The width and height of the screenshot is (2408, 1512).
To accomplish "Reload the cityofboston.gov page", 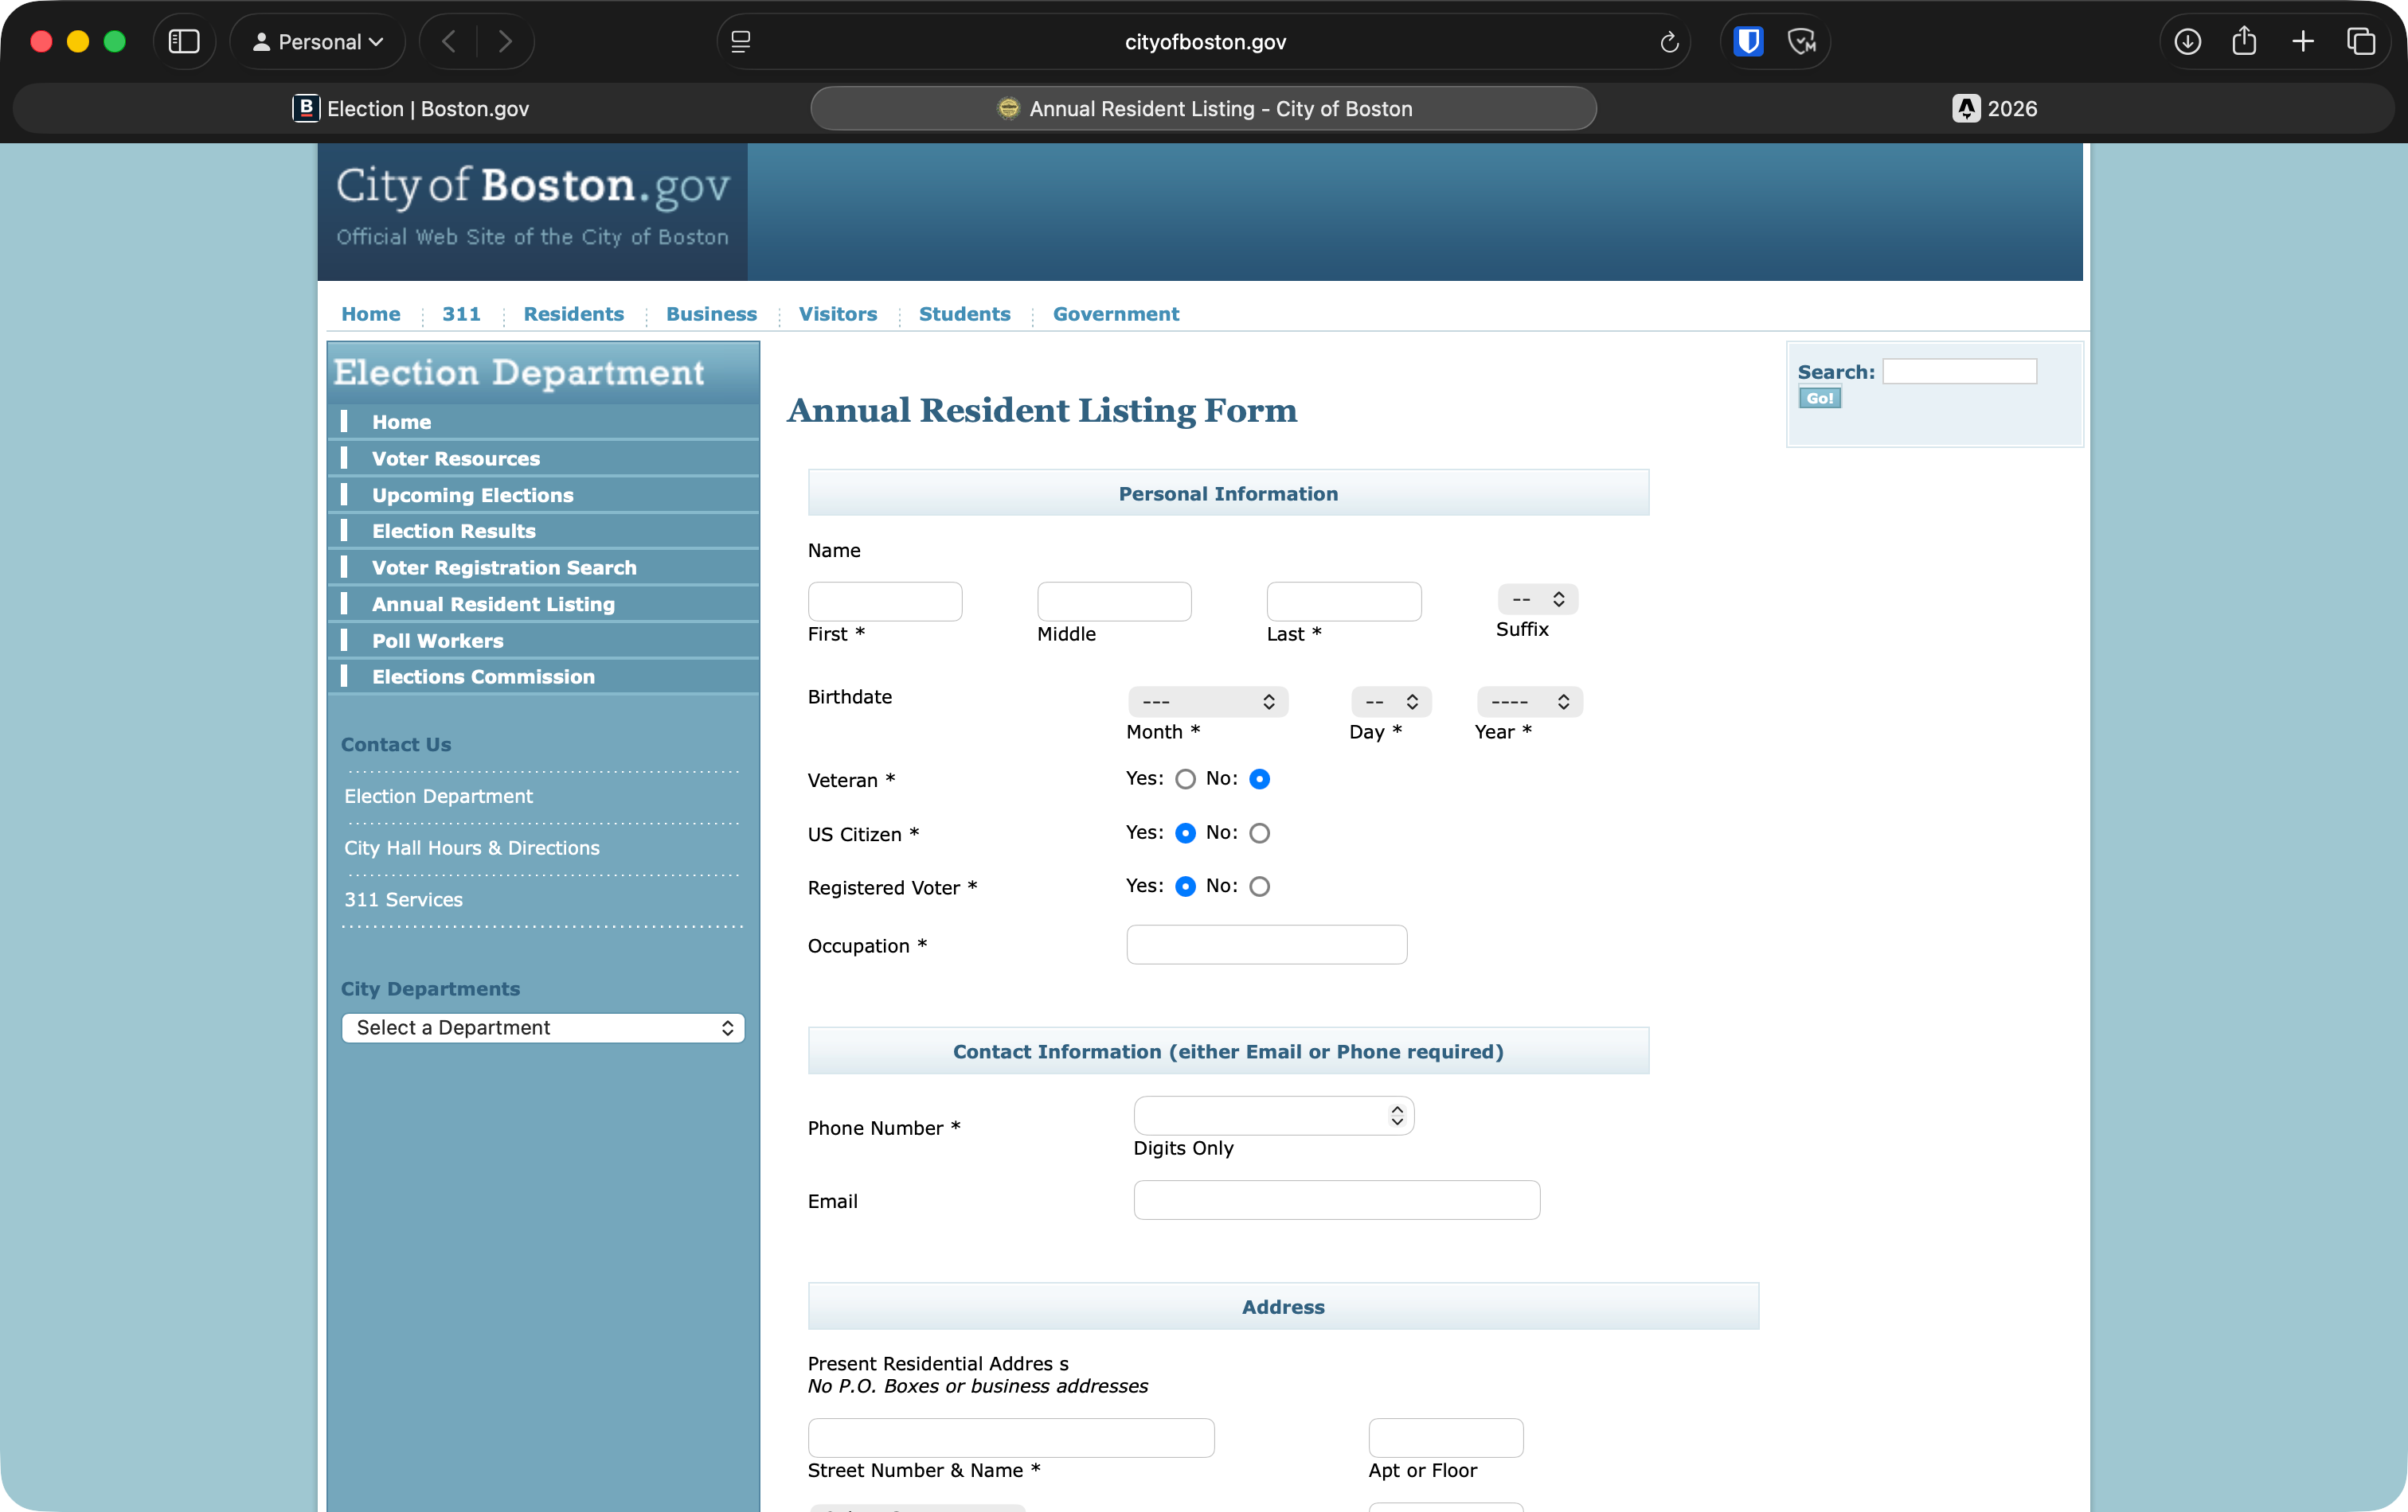I will [x=1668, y=42].
